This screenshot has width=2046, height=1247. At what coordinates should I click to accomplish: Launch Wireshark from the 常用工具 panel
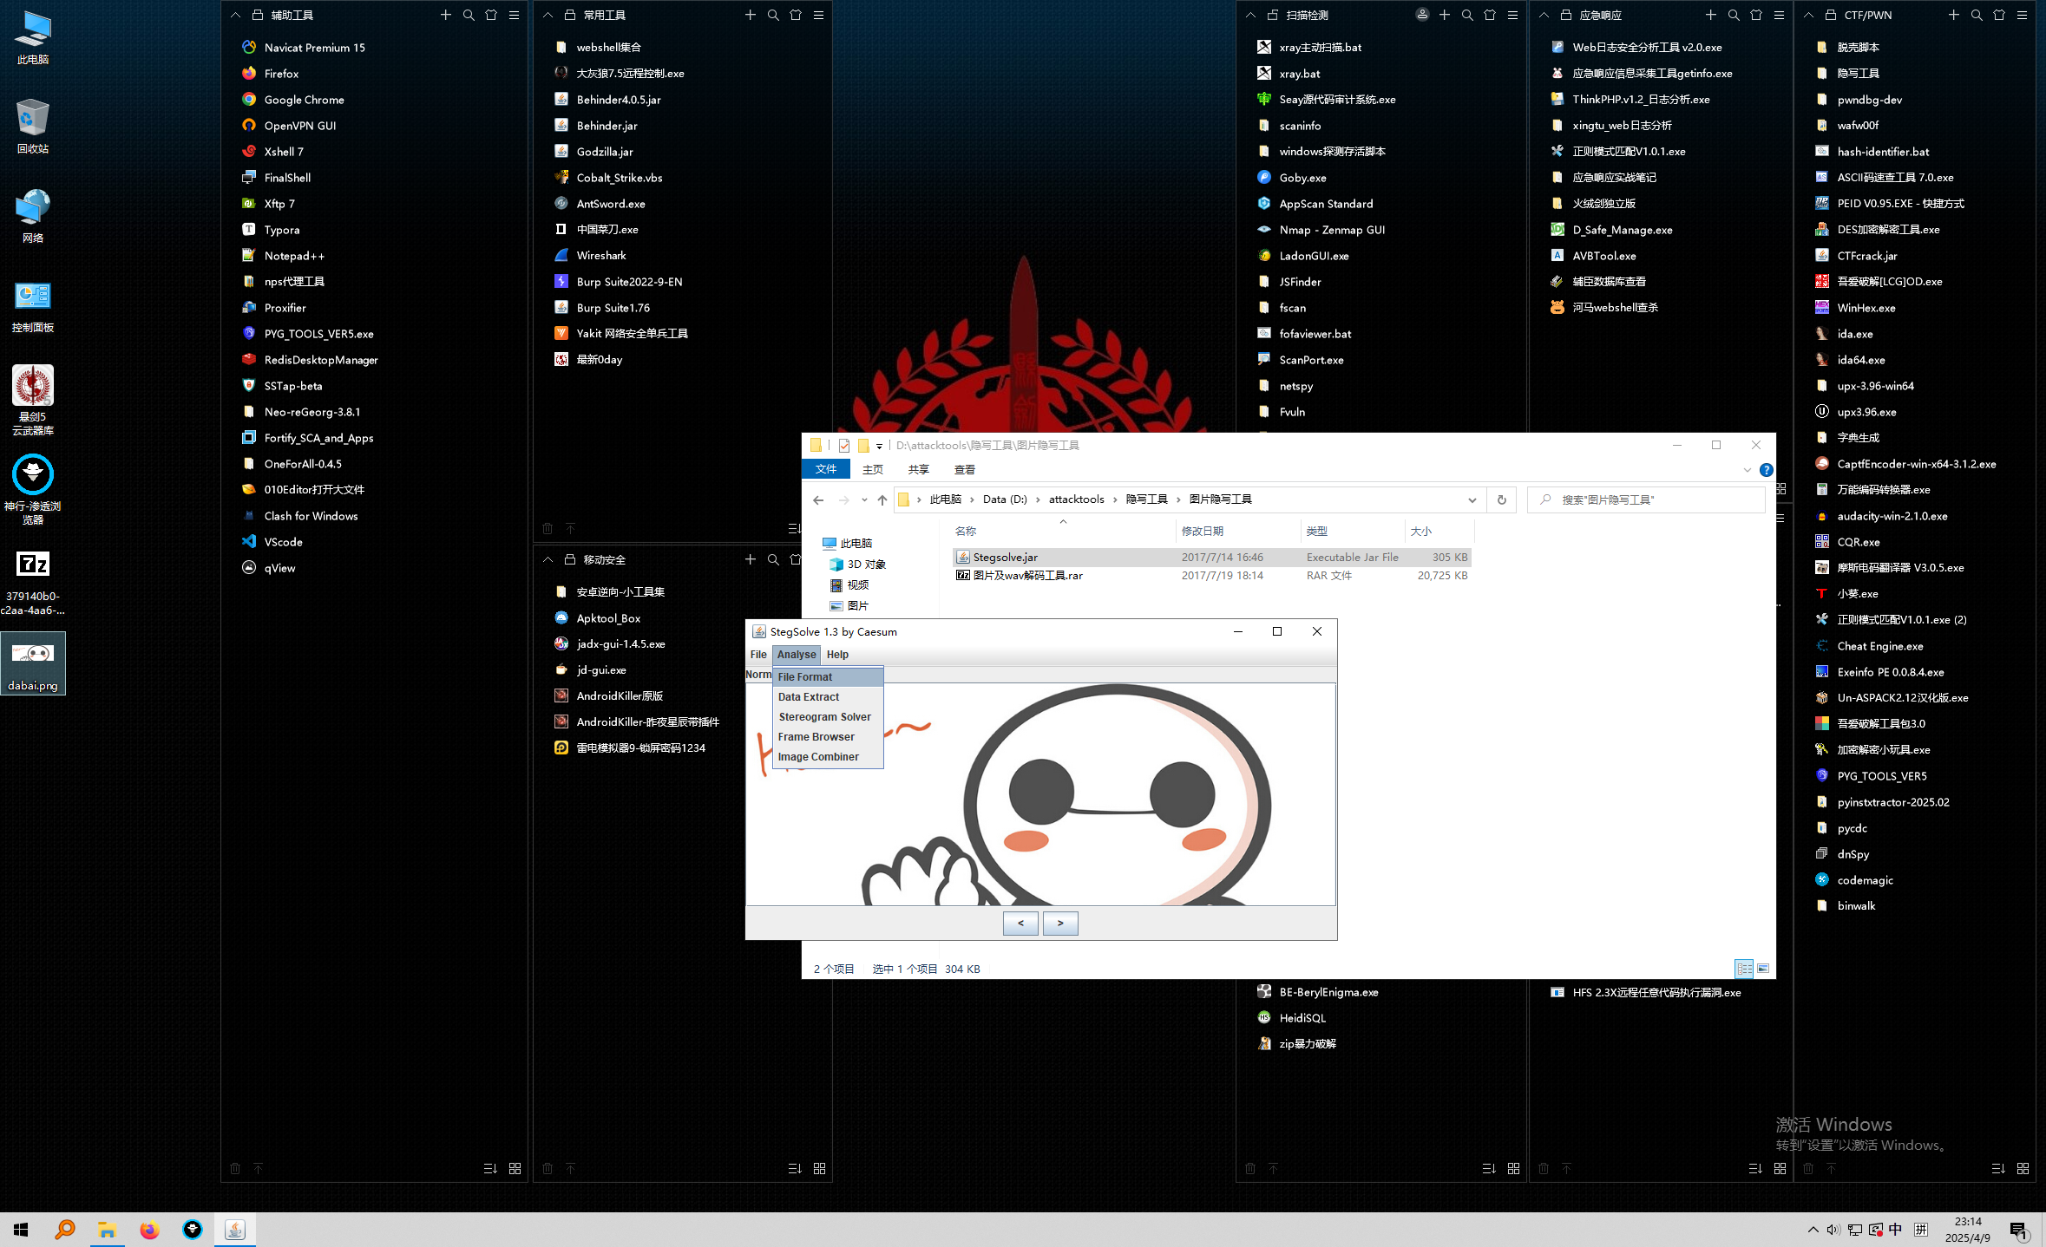click(601, 255)
